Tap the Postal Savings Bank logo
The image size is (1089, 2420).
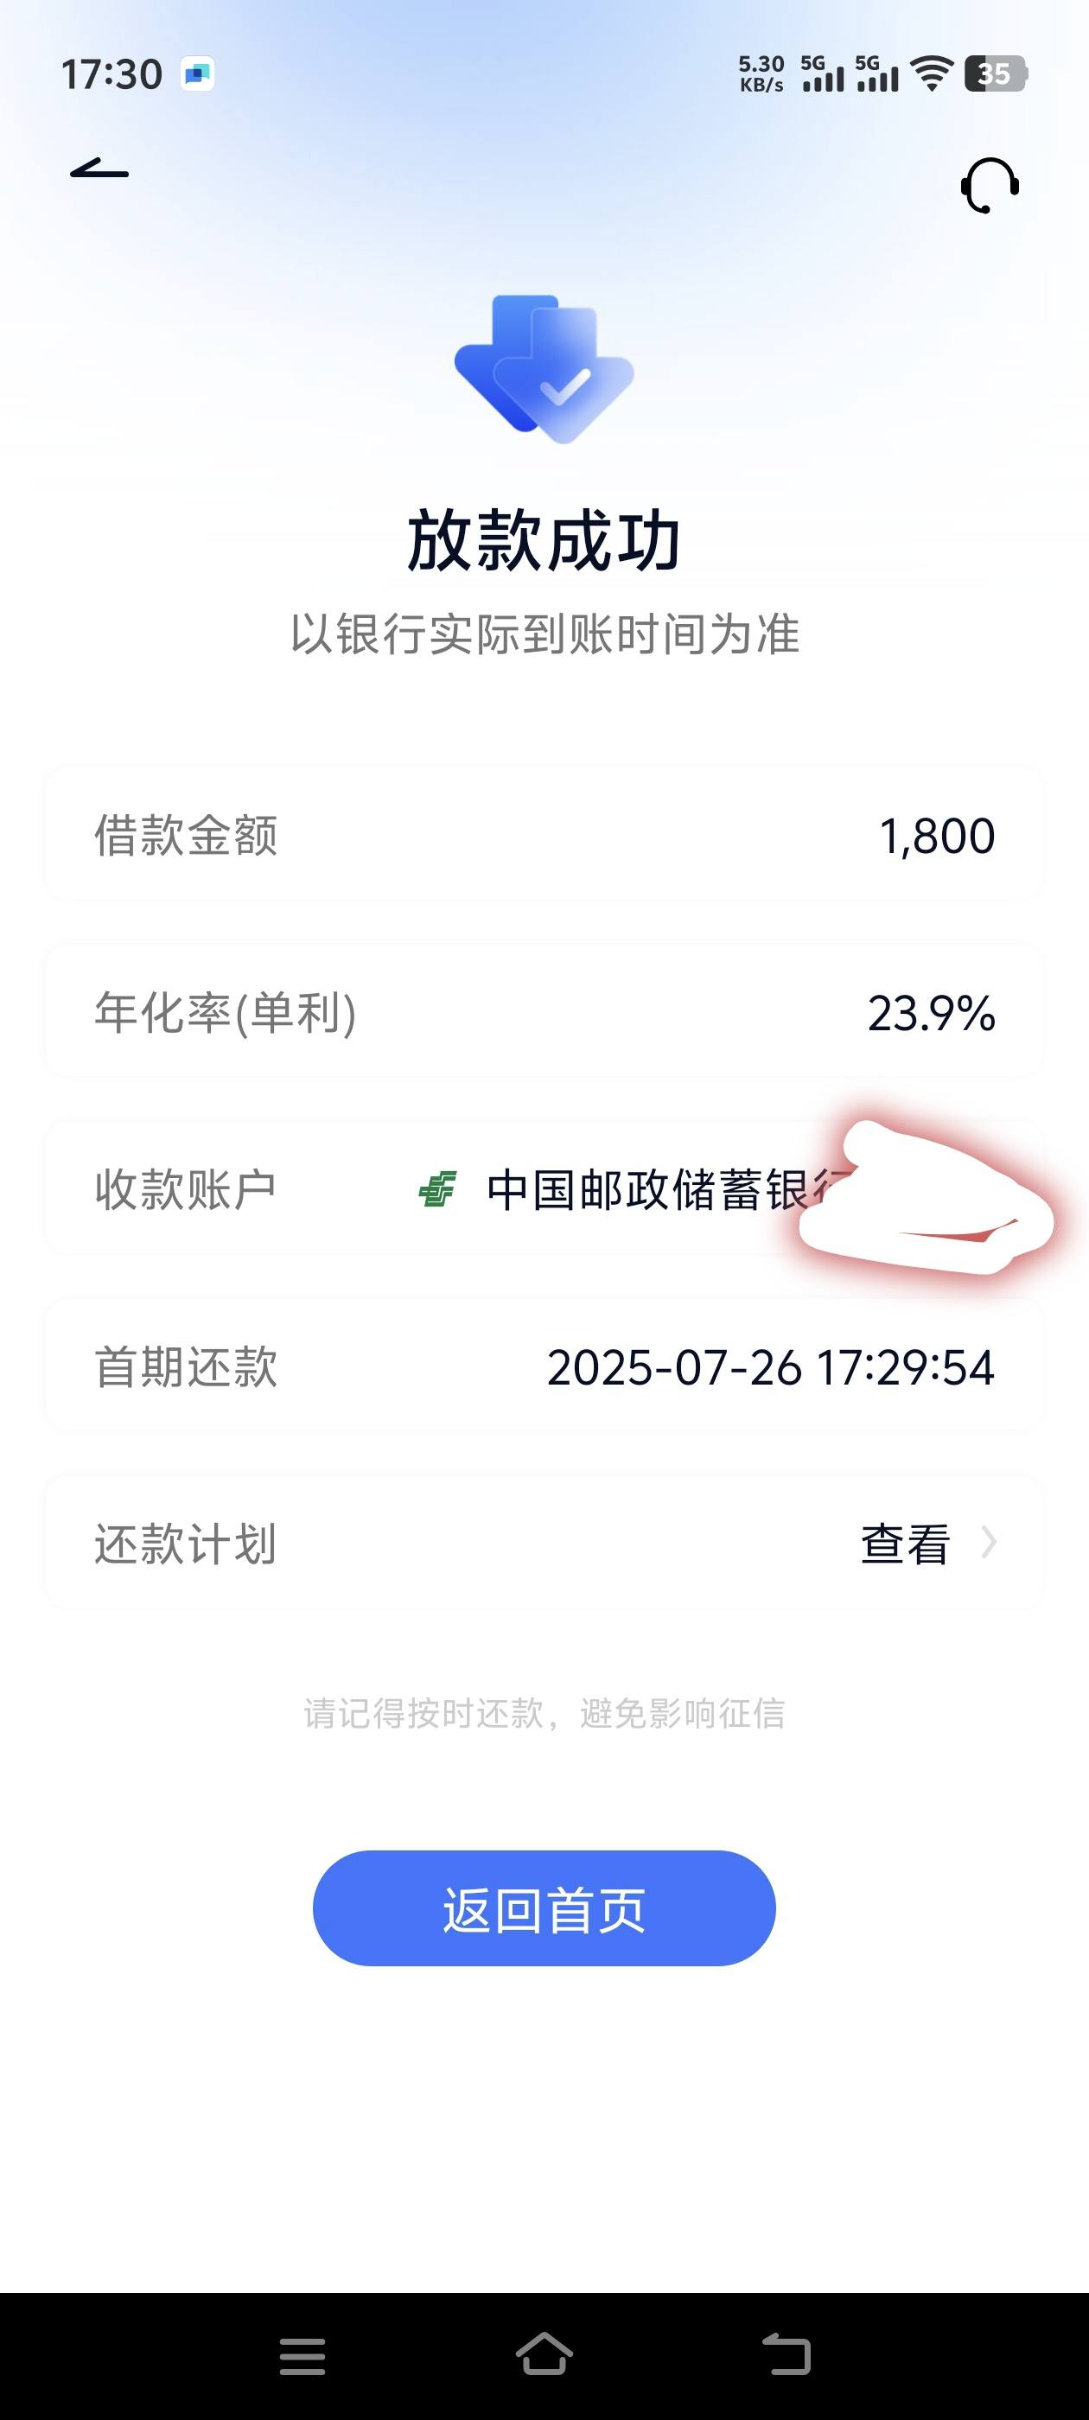click(437, 1189)
